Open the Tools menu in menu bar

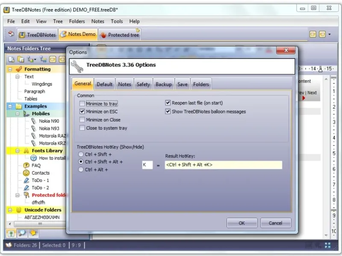(117, 21)
